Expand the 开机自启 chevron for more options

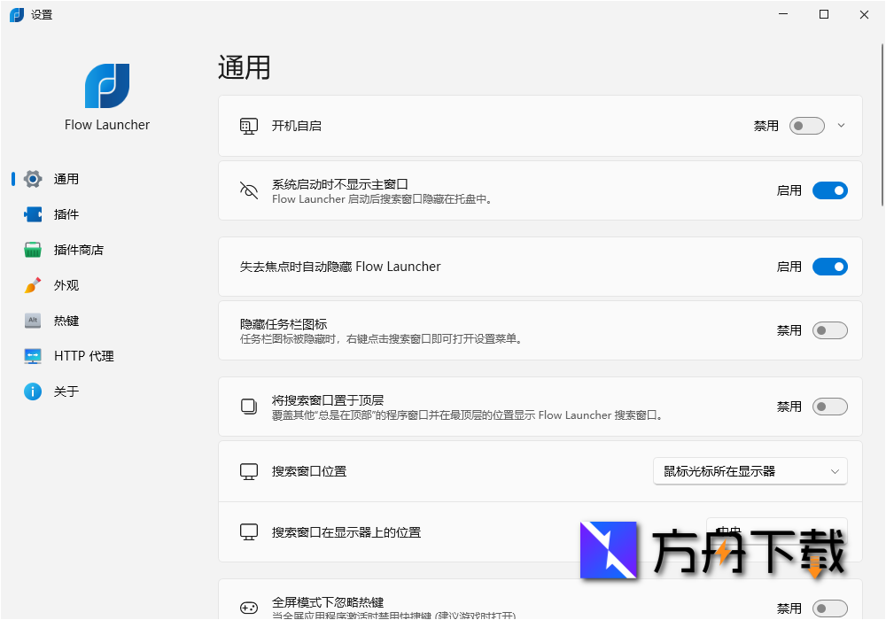842,126
